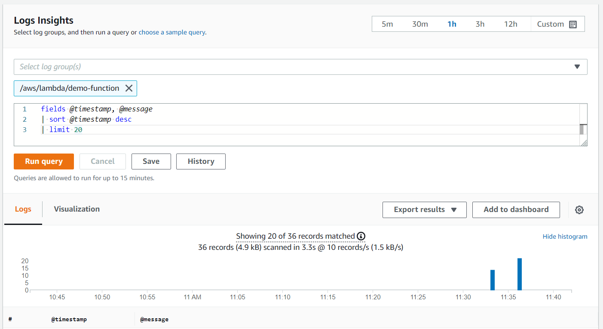This screenshot has width=603, height=329.
Task: Open the Logs tab
Action: click(23, 209)
